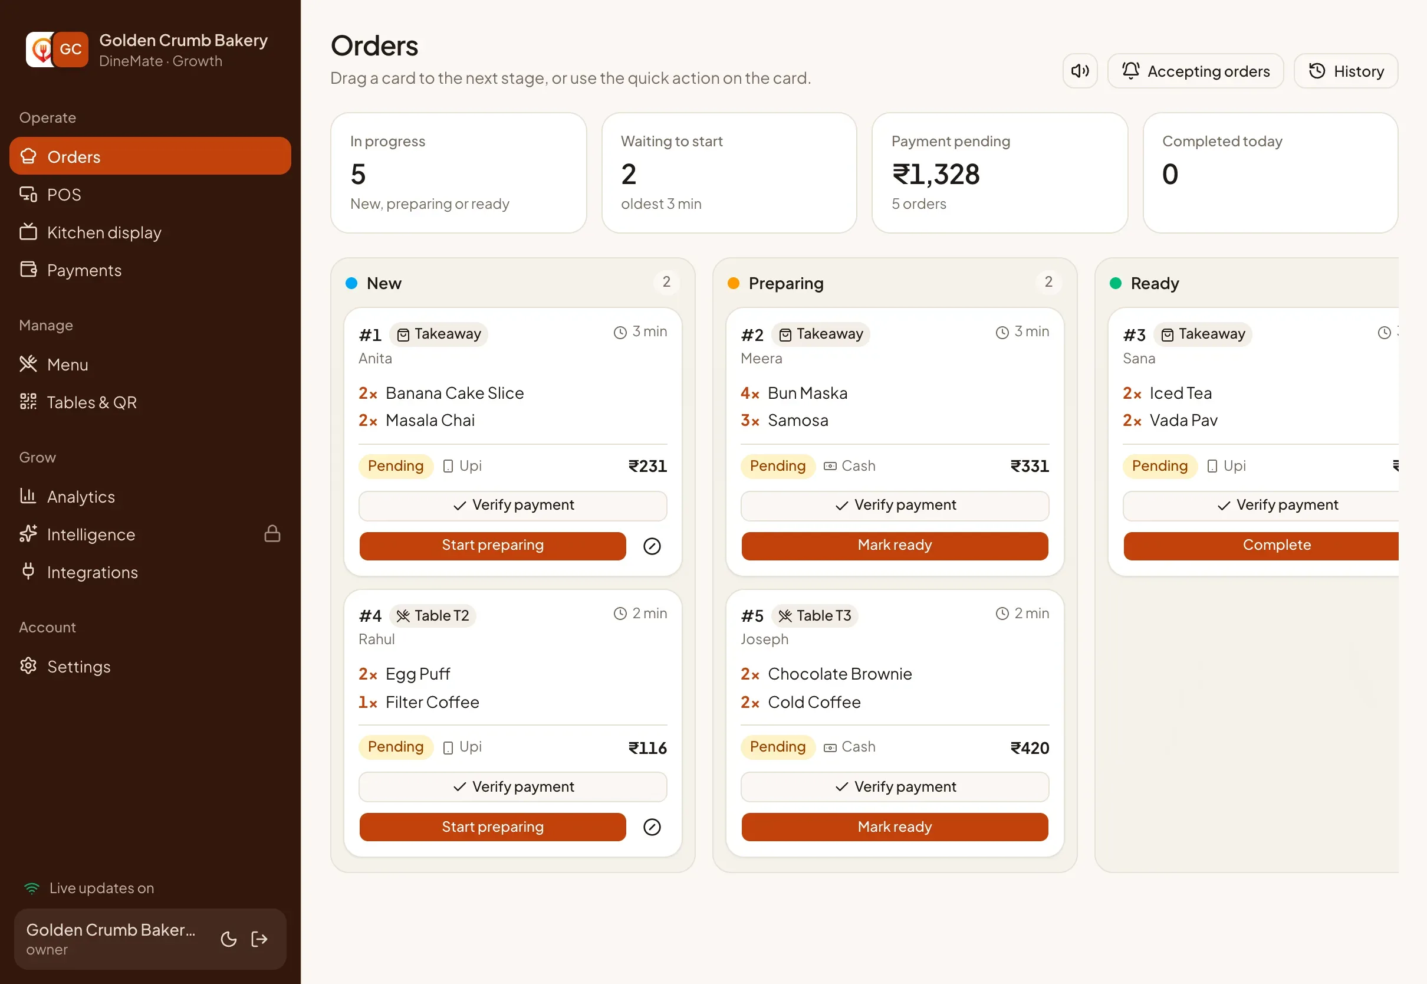Click the cancel icon on order #4
Image resolution: width=1427 pixels, height=984 pixels.
click(652, 828)
